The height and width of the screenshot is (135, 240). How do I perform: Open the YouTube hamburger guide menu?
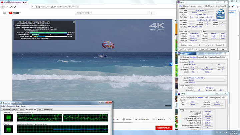pos(4,13)
